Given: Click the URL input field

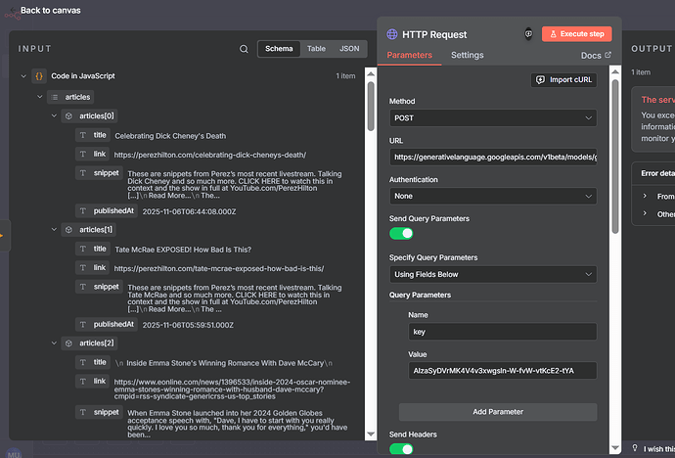Looking at the screenshot, I should click(493, 157).
